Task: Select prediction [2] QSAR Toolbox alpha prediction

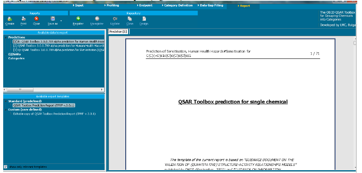Action: [59, 46]
